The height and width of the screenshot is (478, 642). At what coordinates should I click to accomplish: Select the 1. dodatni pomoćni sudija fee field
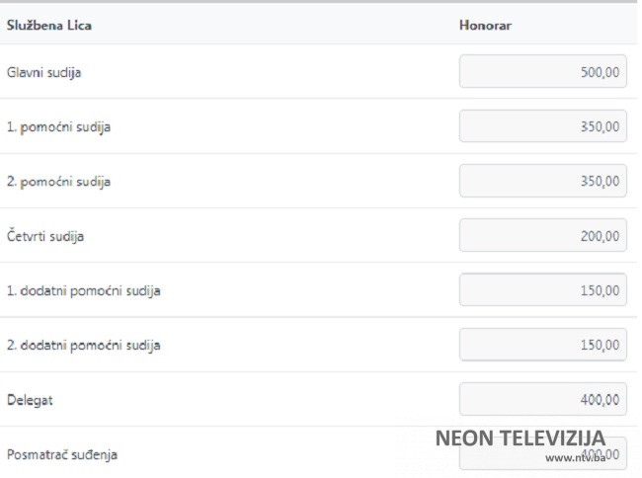pos(542,290)
